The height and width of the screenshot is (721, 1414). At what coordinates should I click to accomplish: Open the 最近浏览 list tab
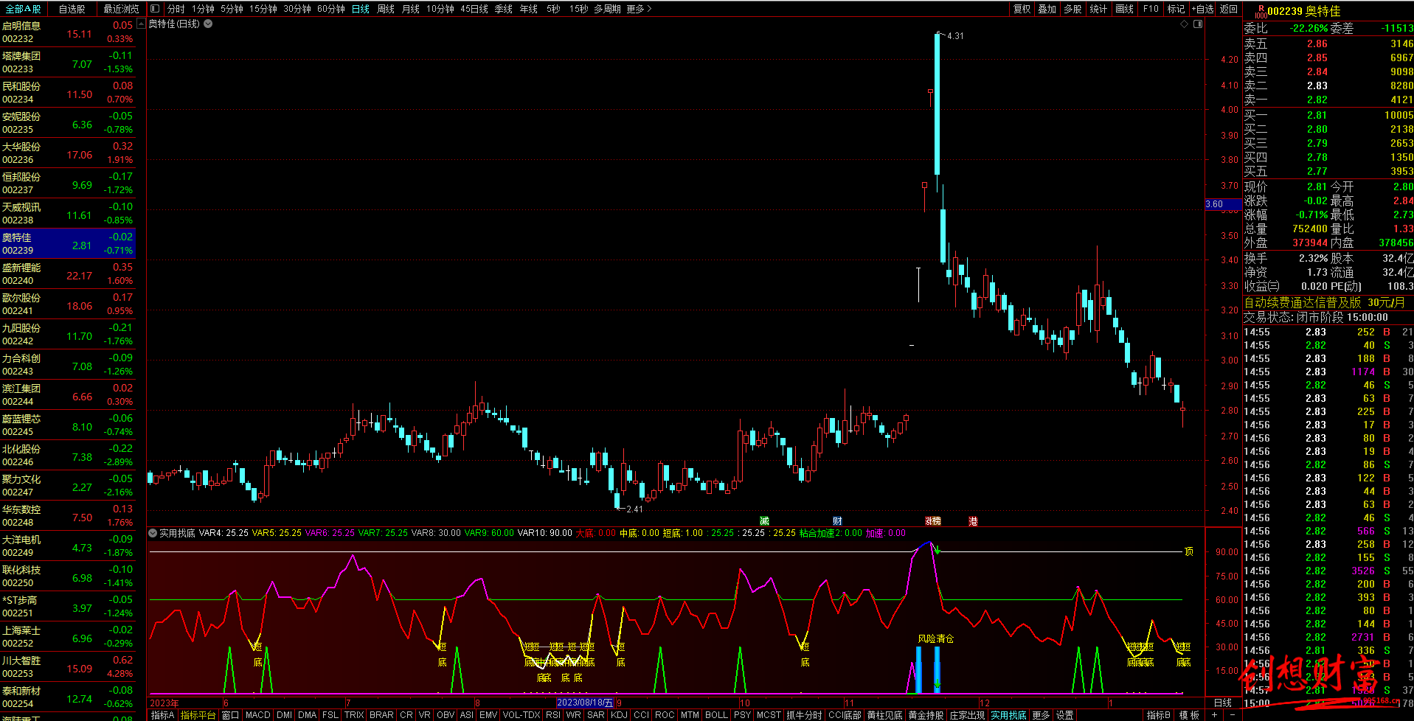point(121,9)
